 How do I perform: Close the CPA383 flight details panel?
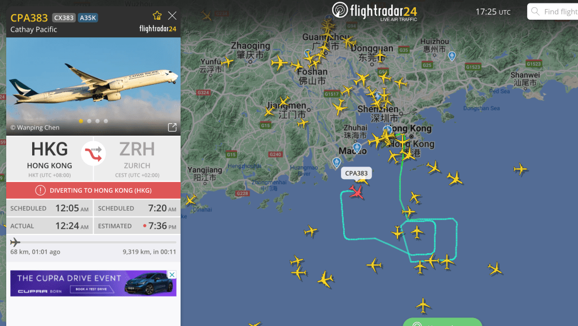[172, 15]
